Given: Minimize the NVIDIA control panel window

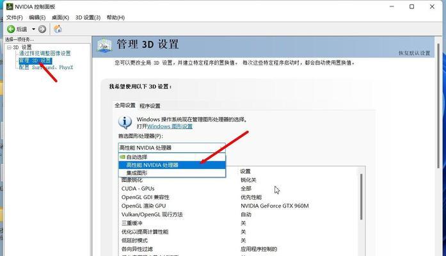Looking at the screenshot, I should pos(392,6).
